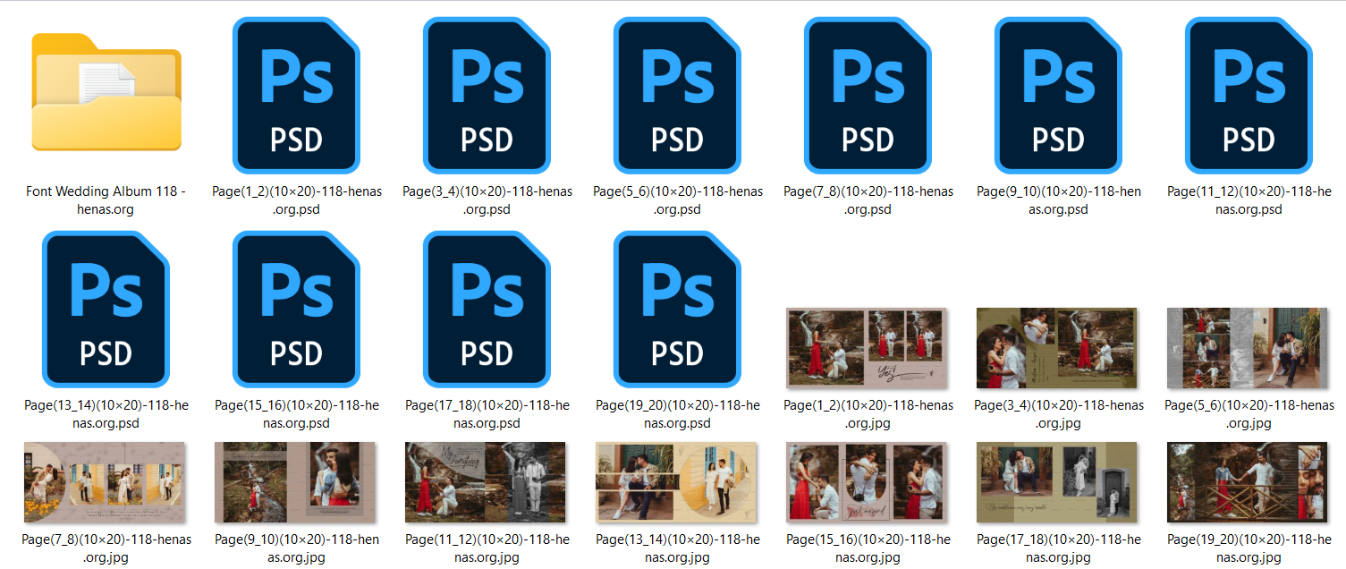Select the Page(5_6) PSD file icon

pos(677,95)
